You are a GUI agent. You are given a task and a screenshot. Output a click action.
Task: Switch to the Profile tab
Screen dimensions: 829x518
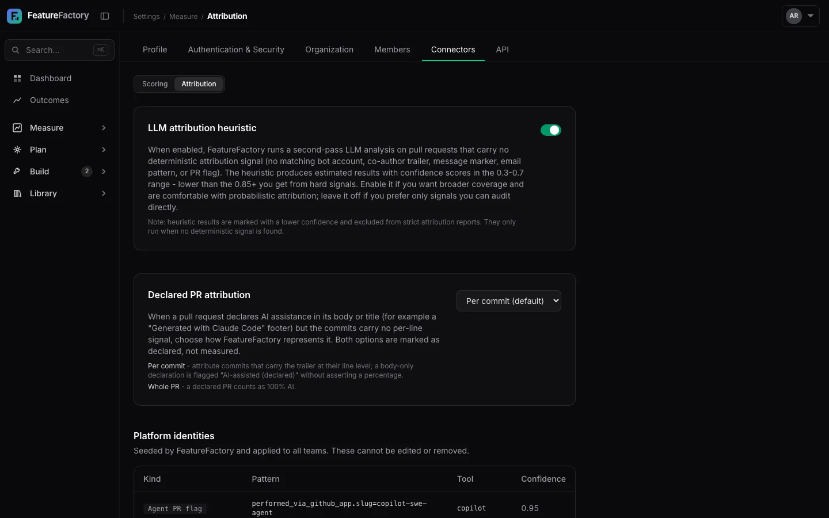(155, 49)
